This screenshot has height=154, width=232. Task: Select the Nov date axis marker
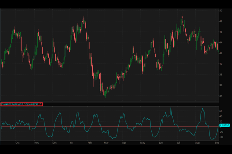36,142
